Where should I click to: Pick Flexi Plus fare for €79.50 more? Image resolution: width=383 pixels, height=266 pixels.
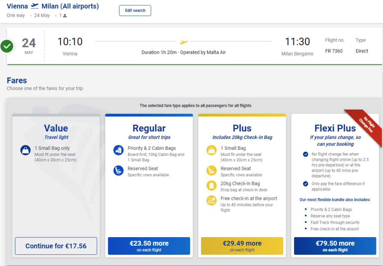tap(335, 246)
